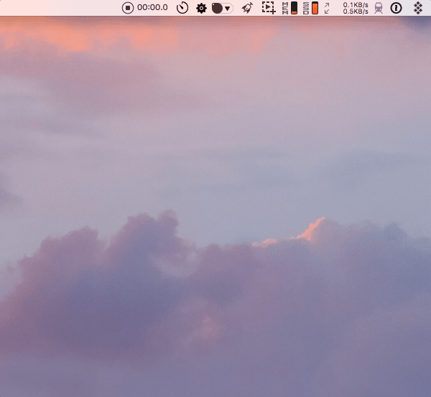Open the 1Password menu bar icon
The width and height of the screenshot is (431, 397).
(396, 8)
